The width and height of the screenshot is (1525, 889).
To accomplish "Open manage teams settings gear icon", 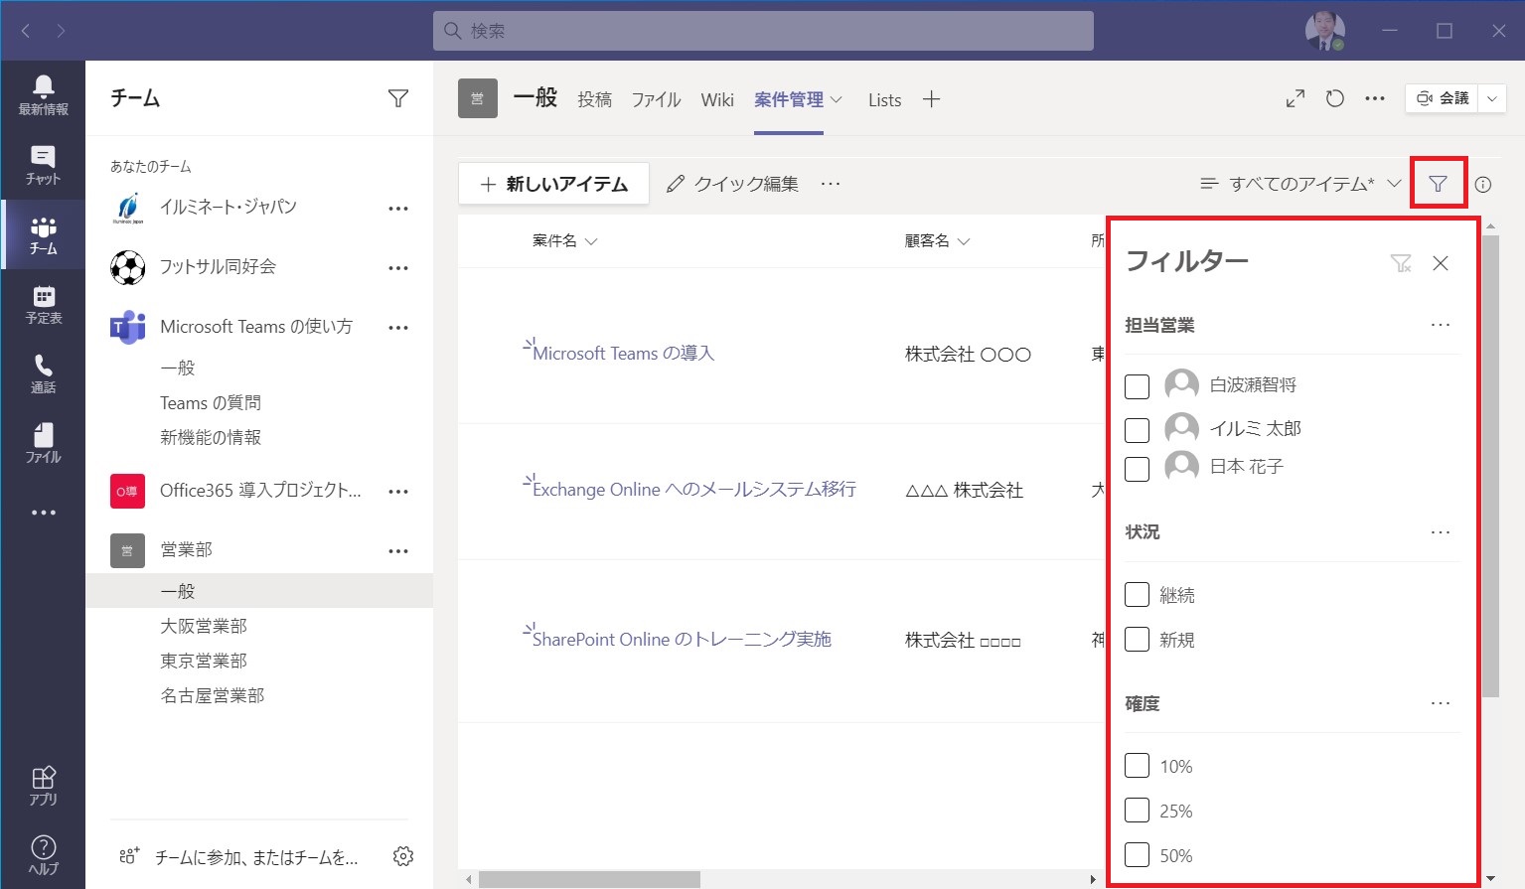I will (x=402, y=856).
